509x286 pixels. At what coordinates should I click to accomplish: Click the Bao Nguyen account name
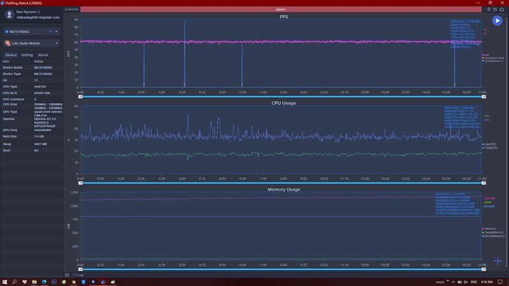point(26,12)
